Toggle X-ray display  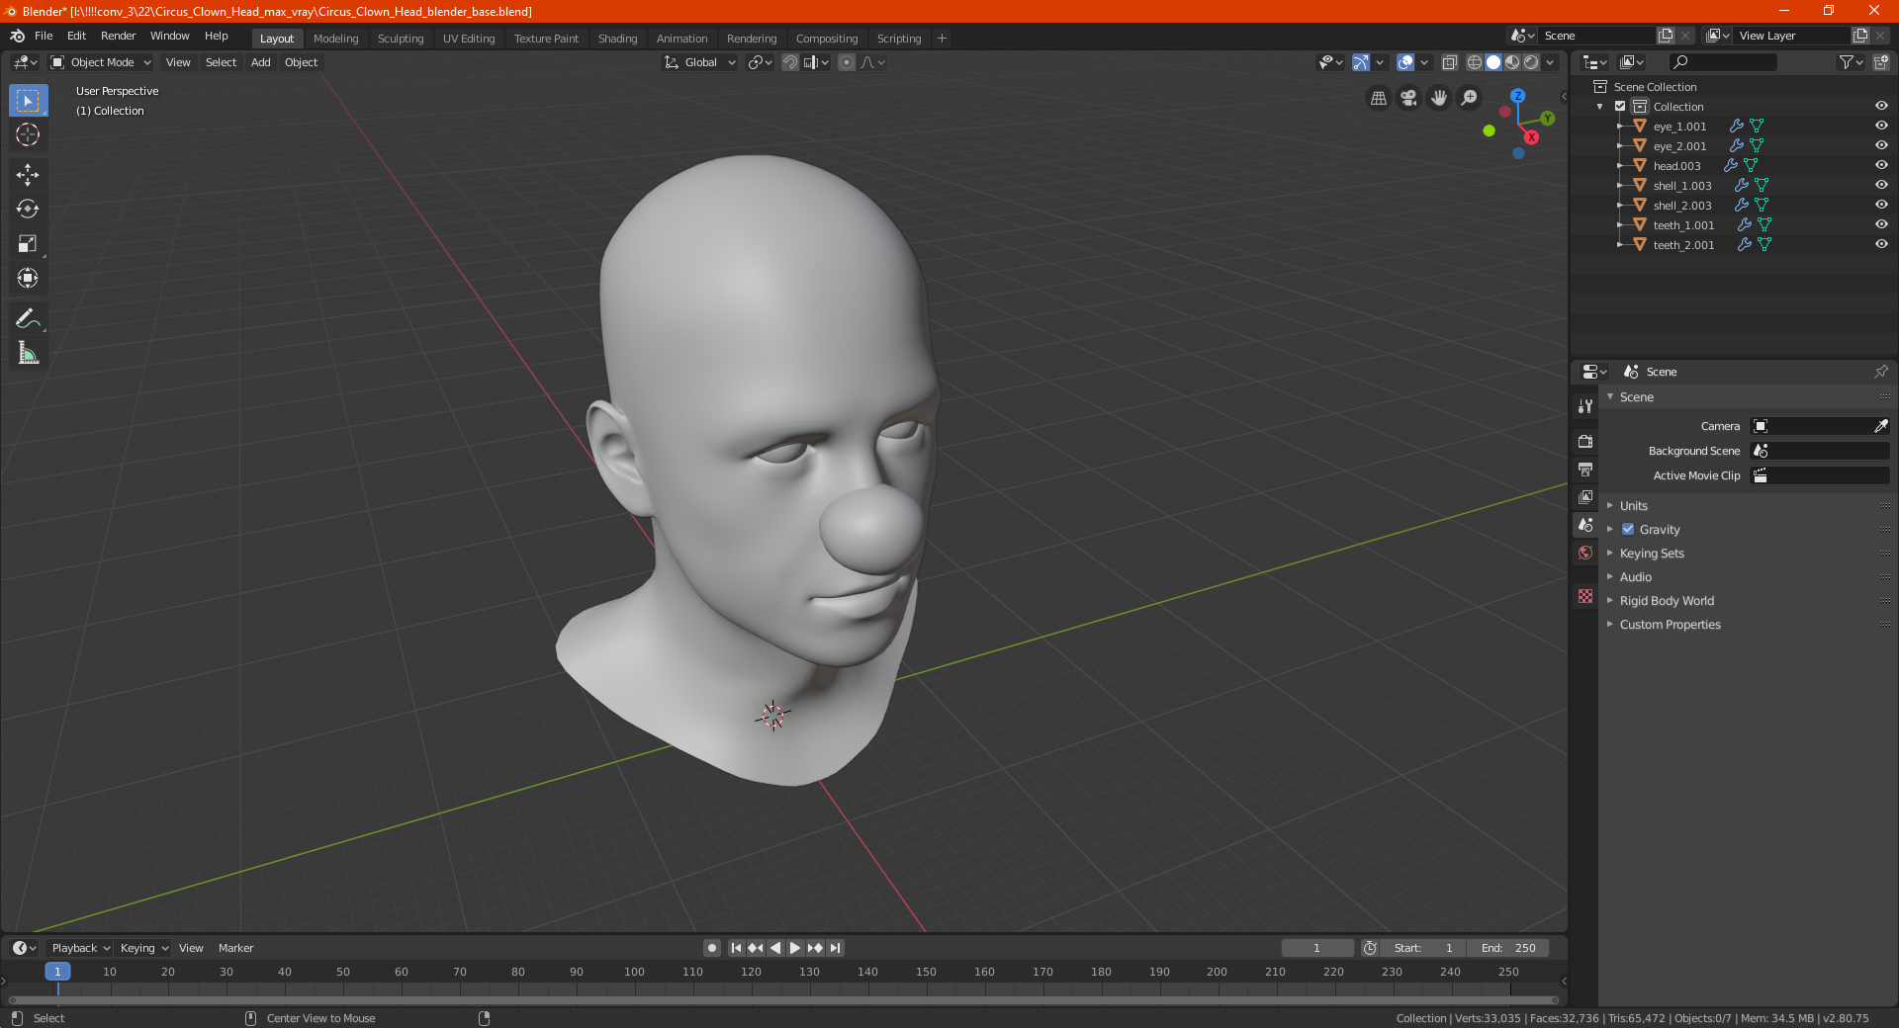[x=1450, y=62]
